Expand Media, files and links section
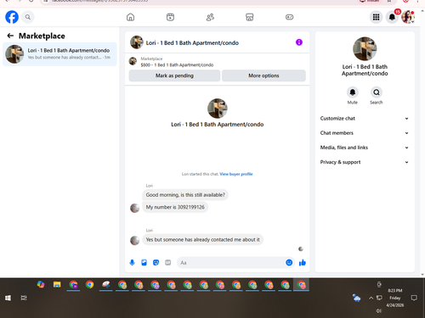This screenshot has height=318, width=425. pyautogui.click(x=365, y=148)
